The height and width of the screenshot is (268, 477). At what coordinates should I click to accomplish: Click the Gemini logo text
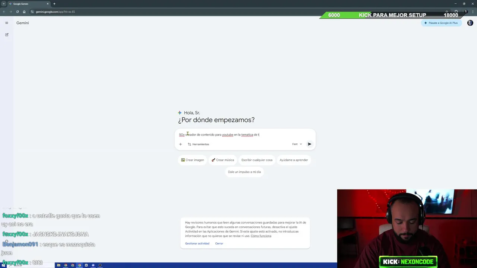coord(22,23)
